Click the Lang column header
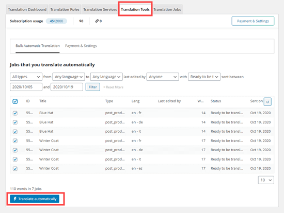This screenshot has width=284, height=213. tap(135, 101)
